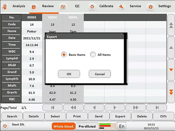Open the Review tab
The height and width of the screenshot is (131, 175).
(48, 6)
